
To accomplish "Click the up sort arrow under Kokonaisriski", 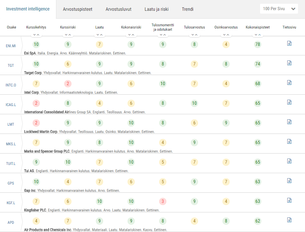I will (x=133, y=34).
